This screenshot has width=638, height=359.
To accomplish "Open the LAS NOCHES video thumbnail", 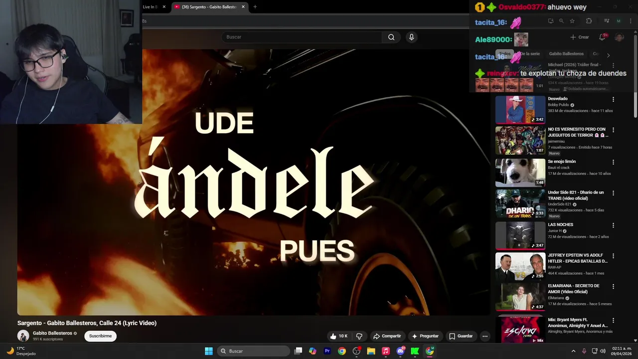I will pos(520,235).
